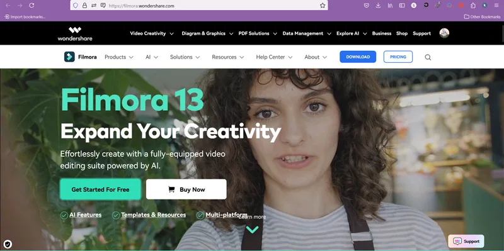This screenshot has width=504, height=251.
Task: Reload the current page
Action: [x=31, y=6]
